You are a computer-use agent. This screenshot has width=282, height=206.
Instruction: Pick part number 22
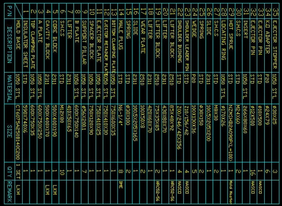click(179, 12)
